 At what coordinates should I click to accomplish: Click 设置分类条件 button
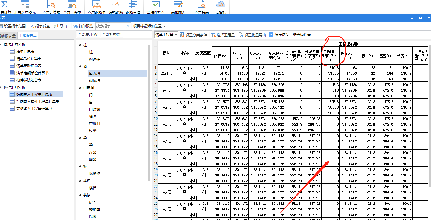click(193, 35)
